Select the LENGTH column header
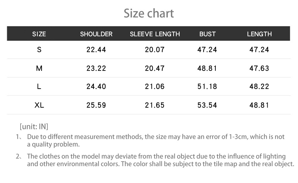 [x=259, y=34]
